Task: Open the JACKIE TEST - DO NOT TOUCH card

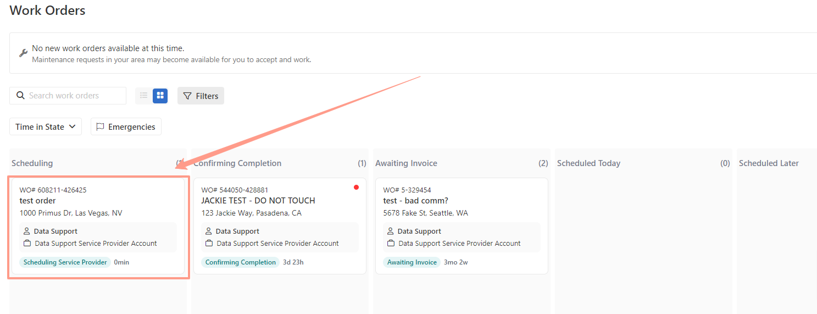Action: click(x=280, y=226)
